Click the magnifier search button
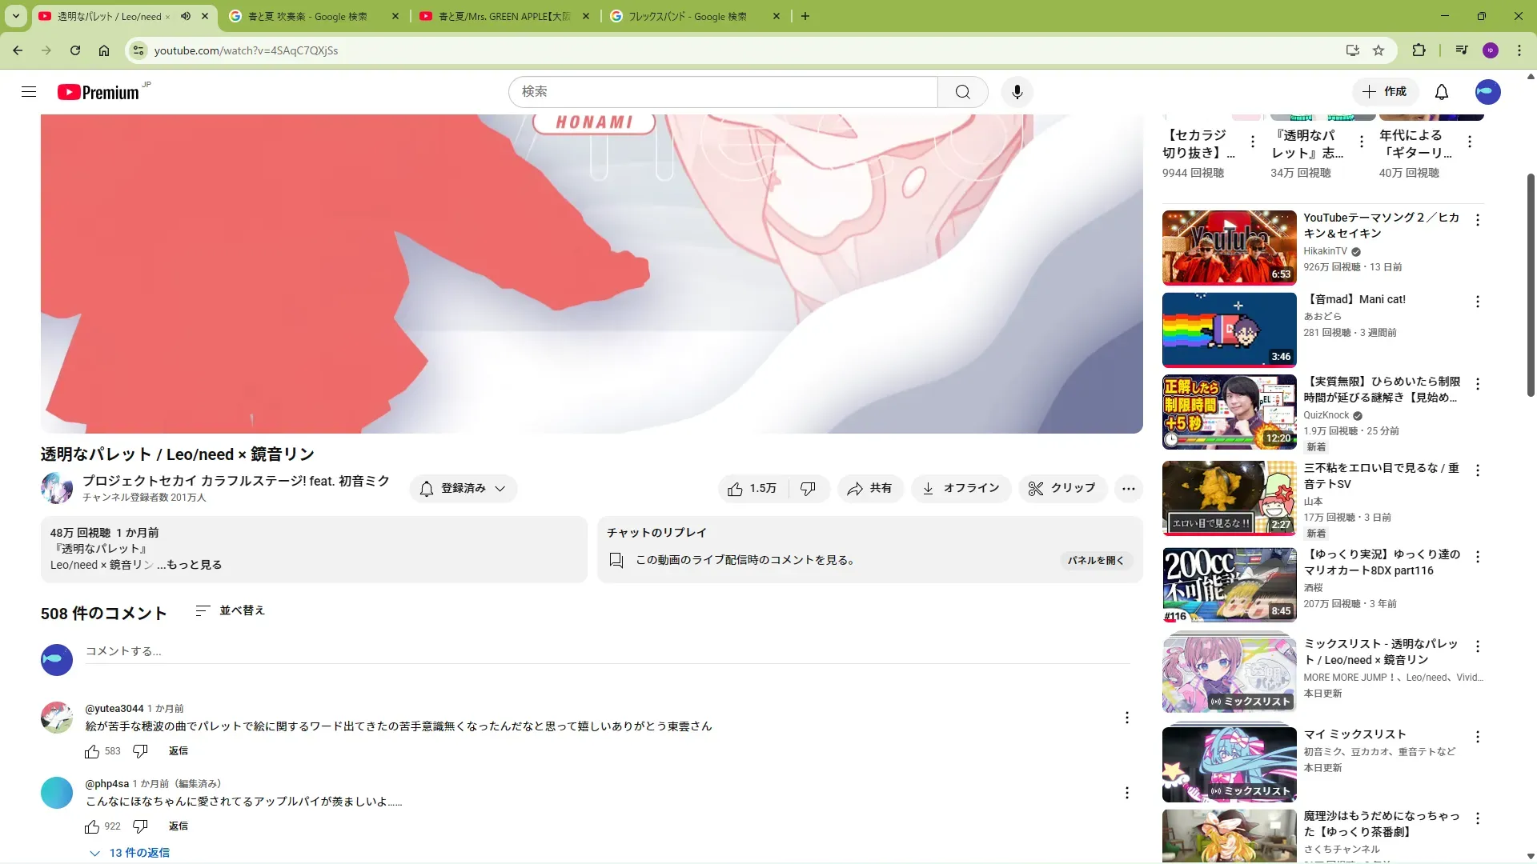1537x864 pixels. click(x=962, y=92)
